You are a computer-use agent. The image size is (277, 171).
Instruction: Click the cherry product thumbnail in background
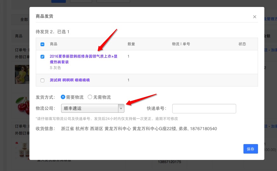(22, 106)
